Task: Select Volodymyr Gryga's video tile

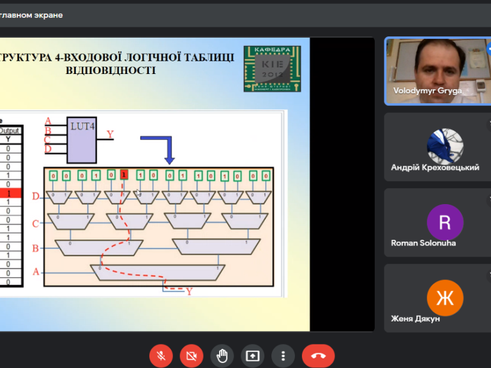Action: pyautogui.click(x=437, y=70)
